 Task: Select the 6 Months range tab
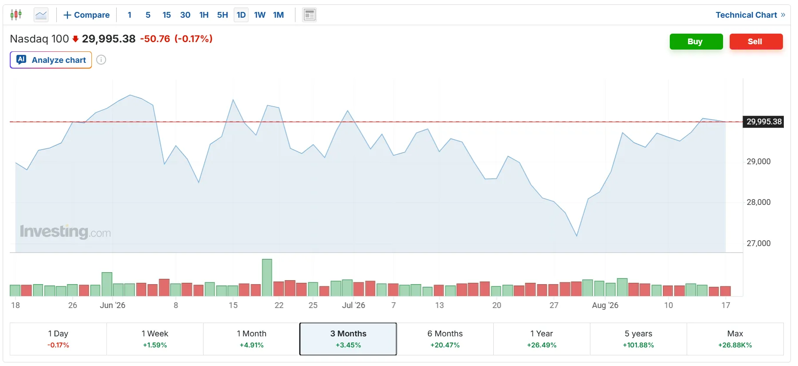click(x=445, y=339)
